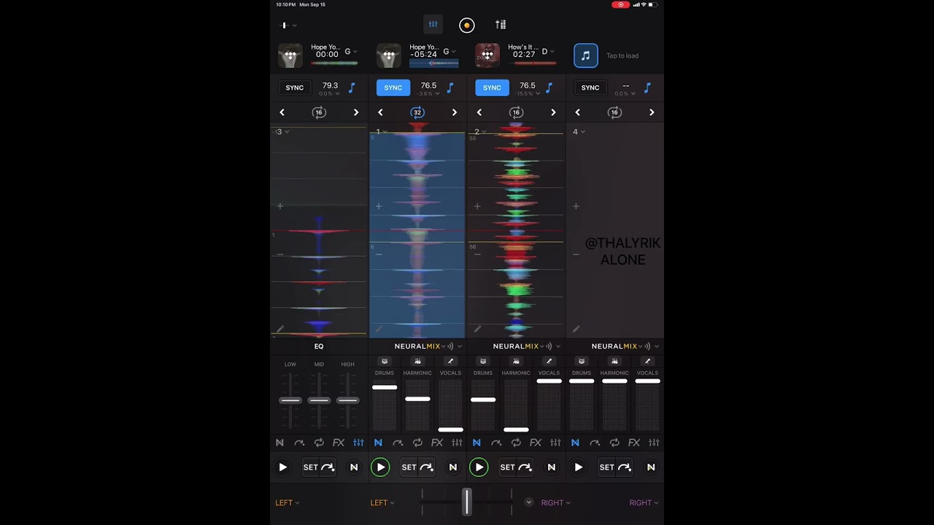Screen dimensions: 934x525
Task: Mute drums icon on deck 4 Neural Mix
Action: point(582,362)
